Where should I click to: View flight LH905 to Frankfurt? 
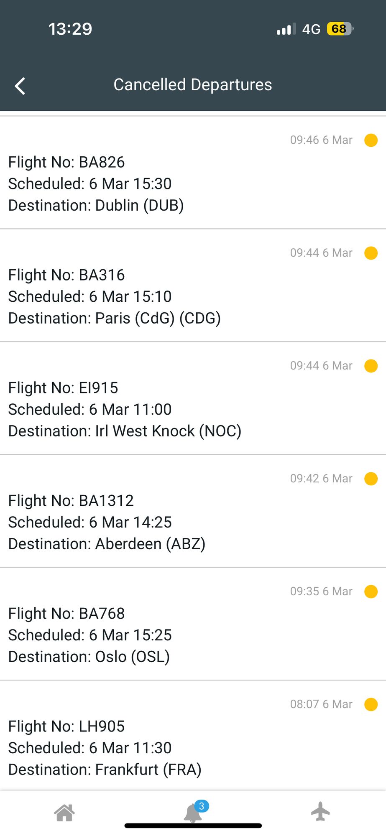(x=193, y=736)
